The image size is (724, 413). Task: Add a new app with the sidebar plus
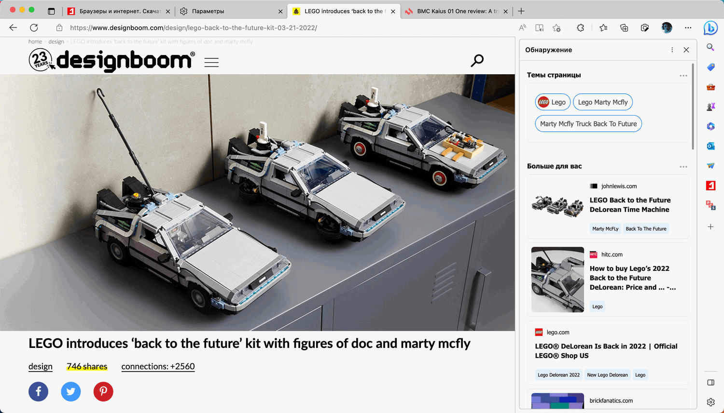click(x=710, y=226)
